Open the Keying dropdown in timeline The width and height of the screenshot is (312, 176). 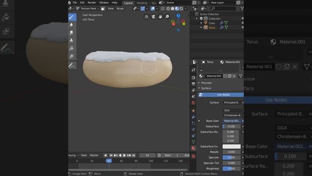(x=74, y=155)
